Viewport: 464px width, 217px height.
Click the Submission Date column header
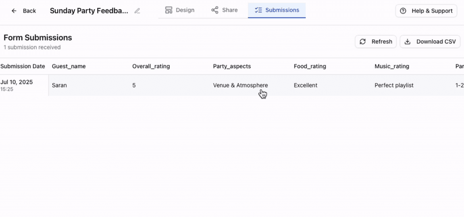[23, 66]
